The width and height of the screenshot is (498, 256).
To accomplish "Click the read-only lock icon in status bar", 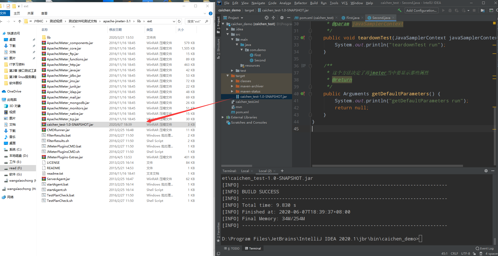I will pos(474,254).
